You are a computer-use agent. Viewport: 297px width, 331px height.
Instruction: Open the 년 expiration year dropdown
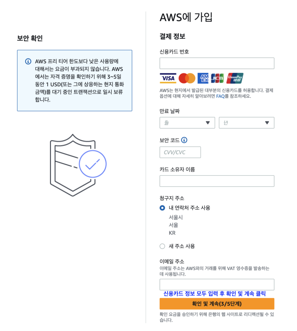point(247,123)
